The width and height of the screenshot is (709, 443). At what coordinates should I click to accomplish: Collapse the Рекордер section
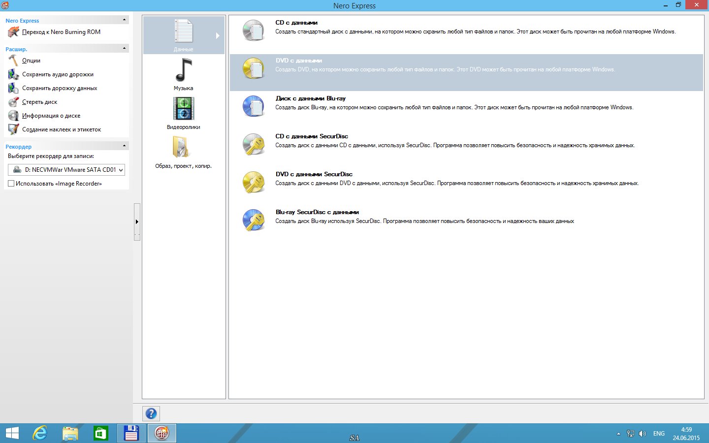pos(124,146)
